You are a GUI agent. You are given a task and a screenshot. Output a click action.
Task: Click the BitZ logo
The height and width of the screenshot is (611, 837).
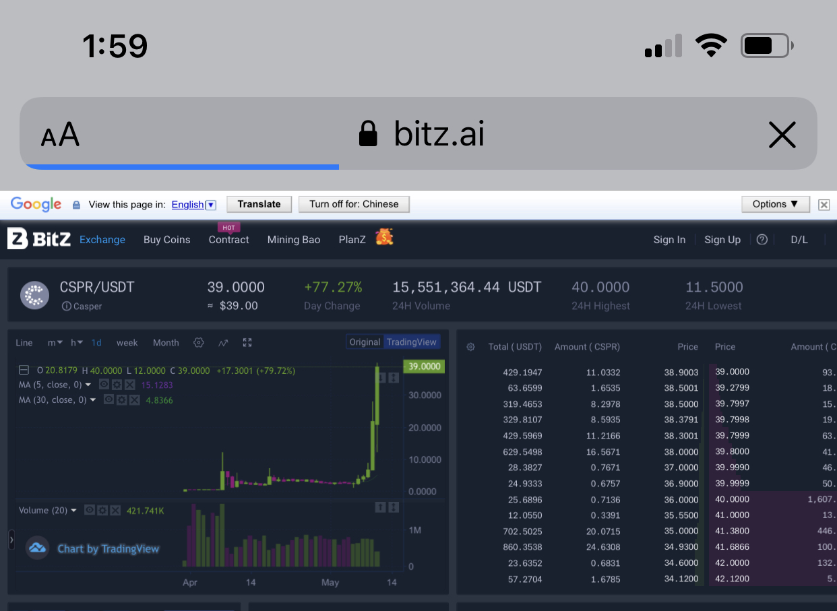pos(39,238)
